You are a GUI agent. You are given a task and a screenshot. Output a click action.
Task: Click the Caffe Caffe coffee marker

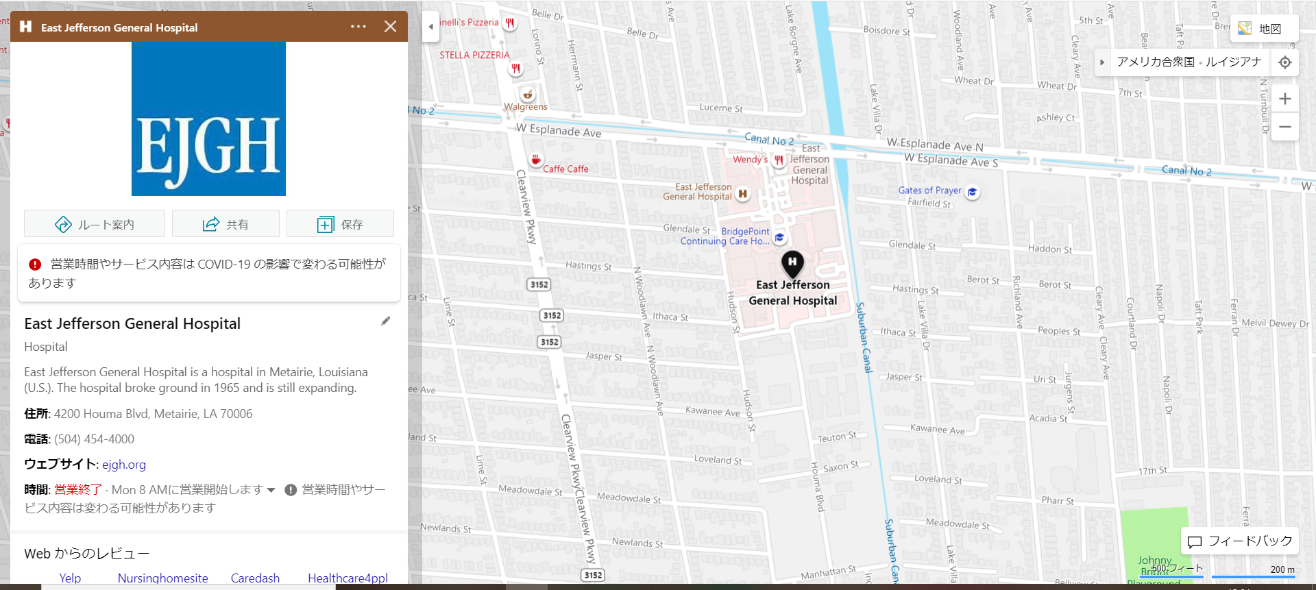coord(536,160)
